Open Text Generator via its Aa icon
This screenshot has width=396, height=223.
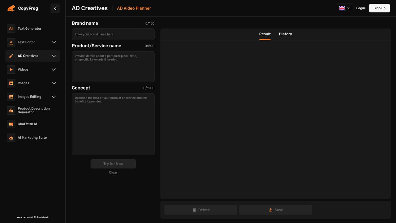[x=11, y=28]
